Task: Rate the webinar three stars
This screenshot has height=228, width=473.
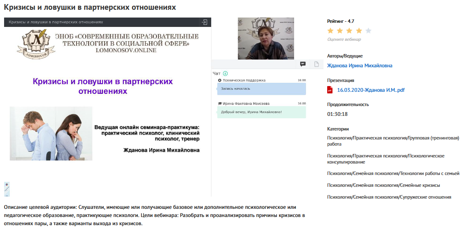Action: (x=349, y=31)
